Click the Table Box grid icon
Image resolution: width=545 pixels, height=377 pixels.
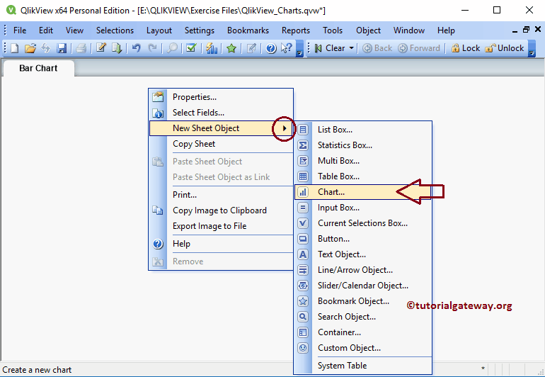pyautogui.click(x=303, y=176)
